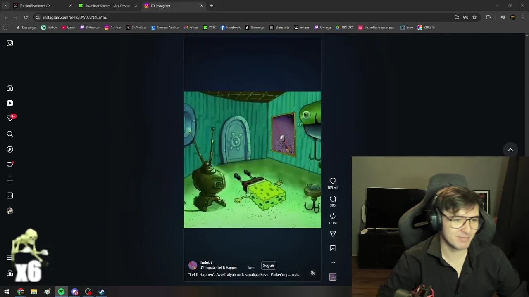
Task: Go to previous reel with up arrow
Action: (510, 150)
